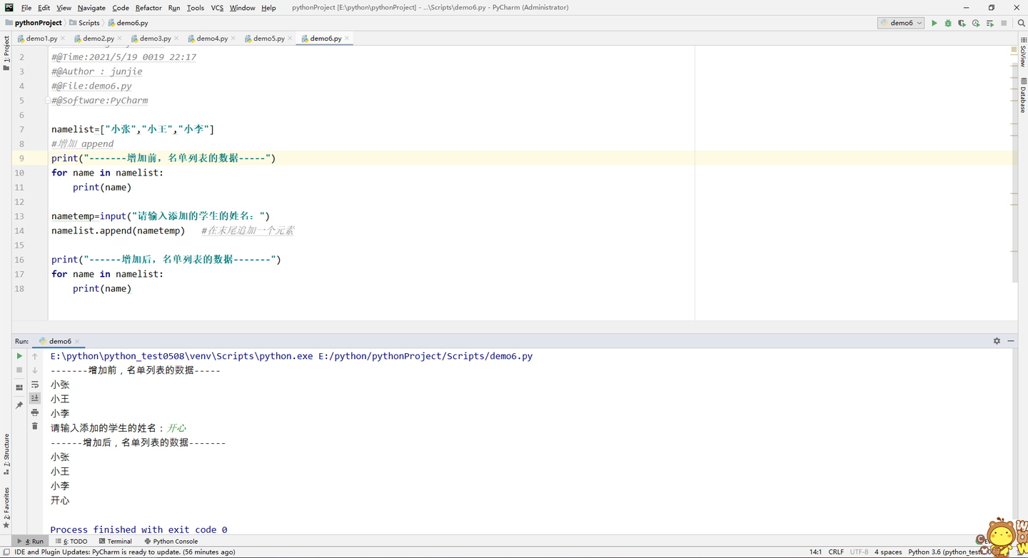Pin the Run tab
1028x558 pixels.
point(19,405)
